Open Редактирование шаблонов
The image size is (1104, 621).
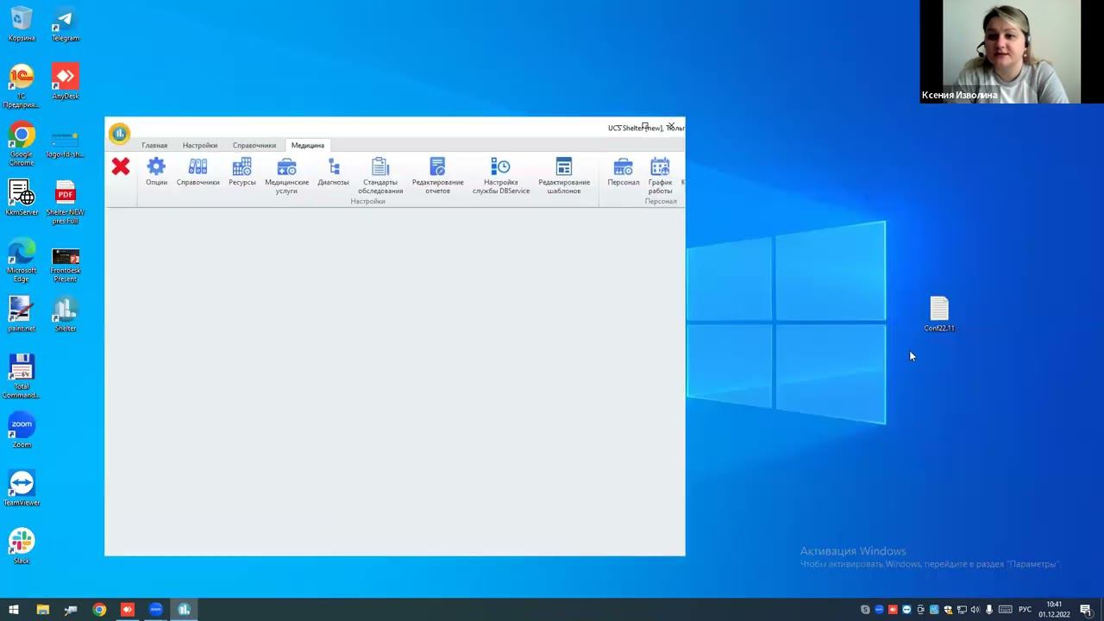(x=564, y=175)
